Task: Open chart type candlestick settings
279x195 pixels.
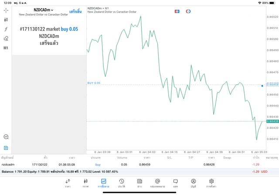Action: pyautogui.click(x=6, y=20)
